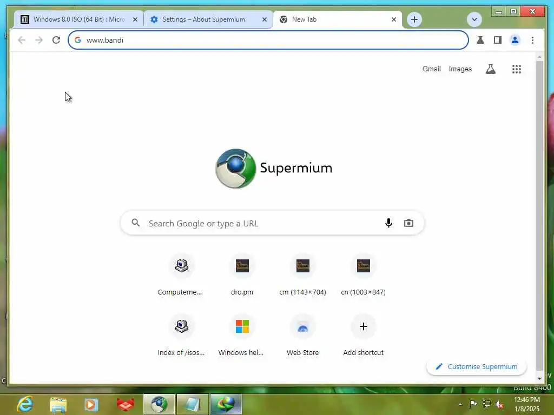Click the scrollbar down arrow
The height and width of the screenshot is (415, 554).
point(539,379)
